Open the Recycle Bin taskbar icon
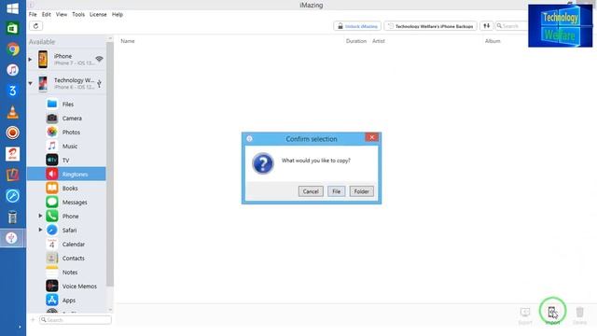The height and width of the screenshot is (336, 597). click(12, 217)
